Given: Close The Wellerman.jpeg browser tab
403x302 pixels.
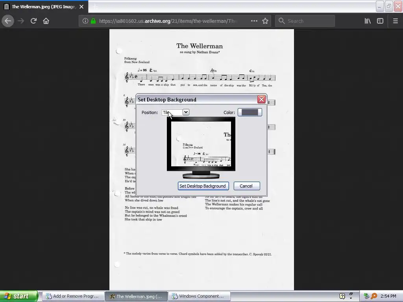Looking at the screenshot, I should click(81, 7).
